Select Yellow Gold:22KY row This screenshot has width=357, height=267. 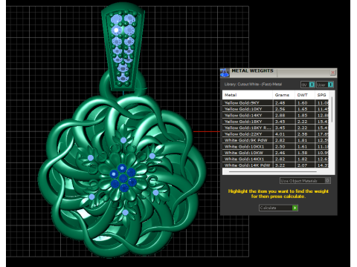point(275,134)
